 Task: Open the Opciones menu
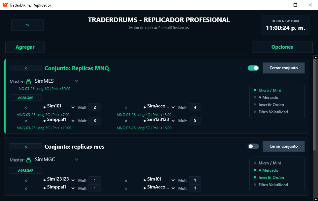click(282, 47)
